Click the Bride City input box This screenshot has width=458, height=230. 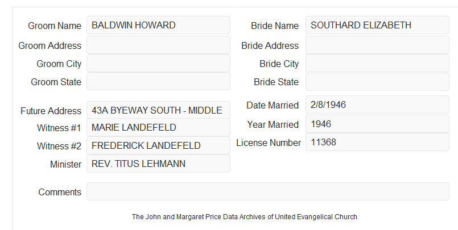coord(377,63)
